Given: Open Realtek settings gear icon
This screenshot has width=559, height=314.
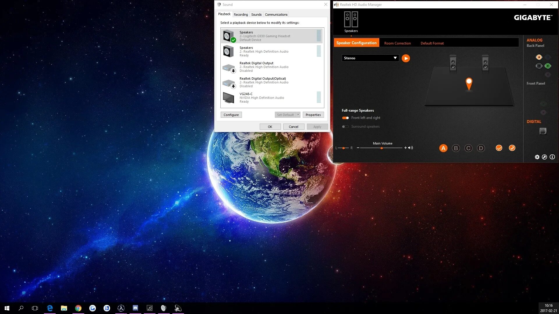Looking at the screenshot, I should 537,157.
